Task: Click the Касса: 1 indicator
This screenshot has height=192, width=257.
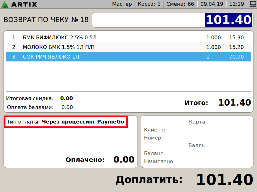Action: click(x=149, y=4)
